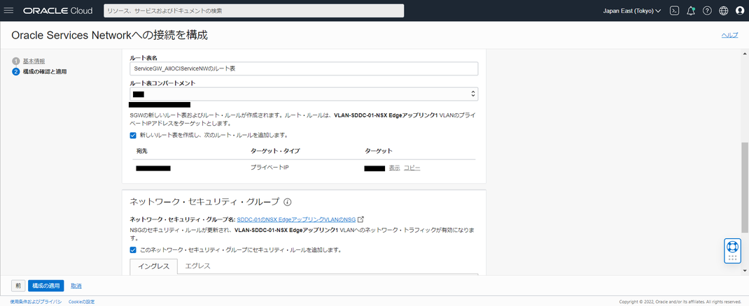Toggle the セキュリティ・ルールを追加 checkbox
Image resolution: width=749 pixels, height=306 pixels.
click(x=133, y=249)
